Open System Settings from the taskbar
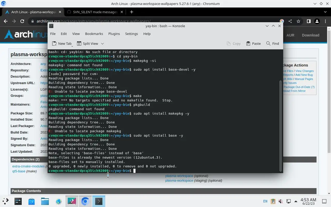The width and height of the screenshot is (331, 207). point(18,201)
